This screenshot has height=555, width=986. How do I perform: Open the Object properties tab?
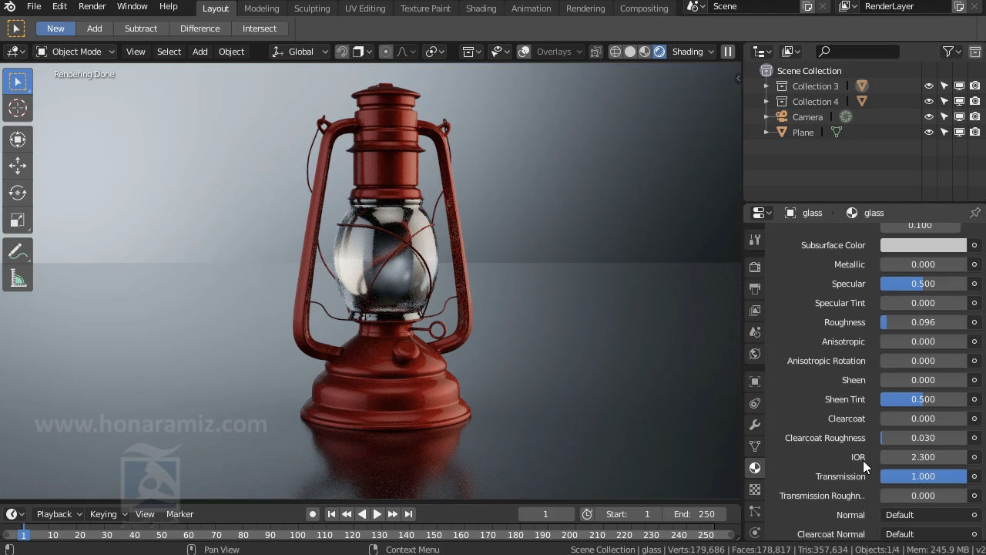tap(755, 382)
